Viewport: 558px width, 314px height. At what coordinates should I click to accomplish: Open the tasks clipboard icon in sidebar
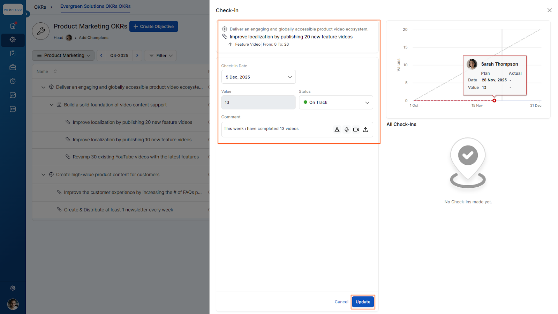coord(13,53)
